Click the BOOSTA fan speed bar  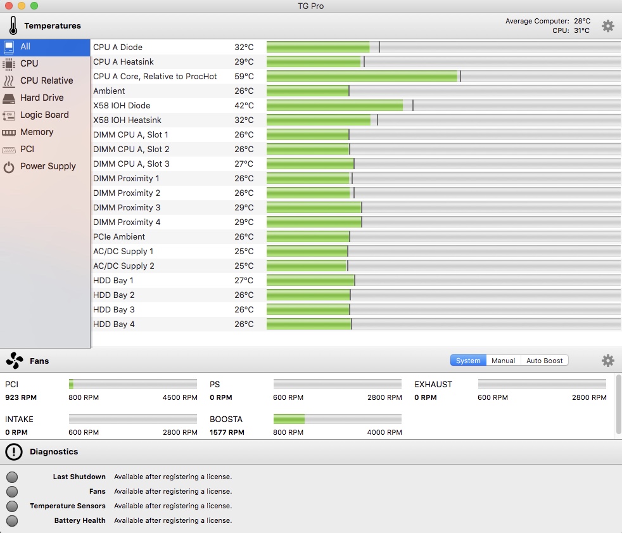338,419
